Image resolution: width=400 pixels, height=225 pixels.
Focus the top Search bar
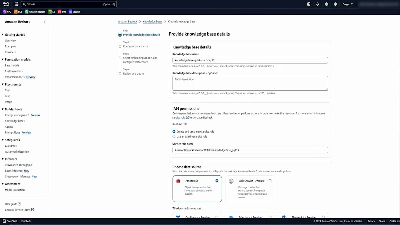69,4
